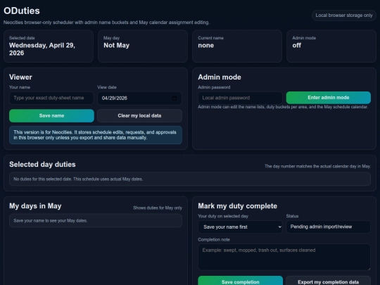The width and height of the screenshot is (380, 285).
Task: Click the View date input field
Action: point(139,98)
